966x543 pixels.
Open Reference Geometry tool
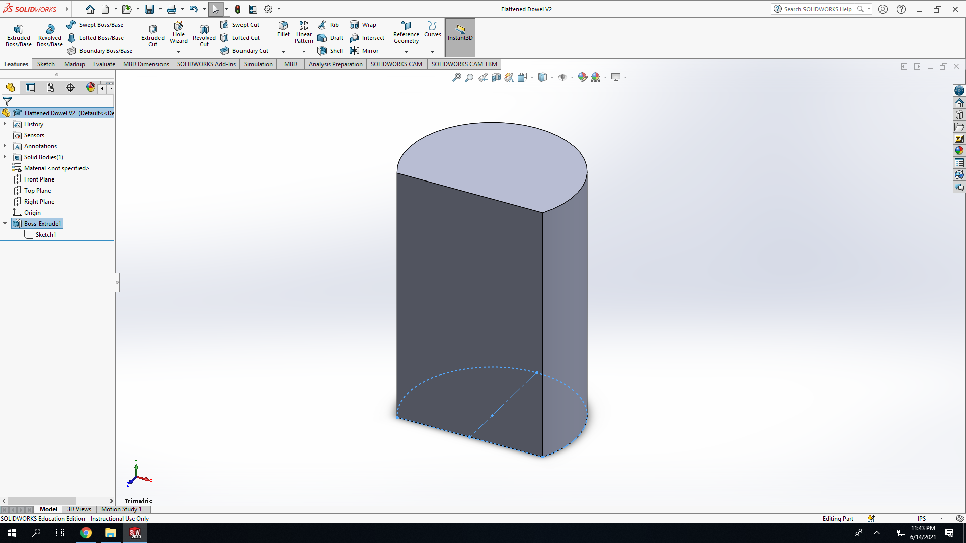[x=406, y=33]
